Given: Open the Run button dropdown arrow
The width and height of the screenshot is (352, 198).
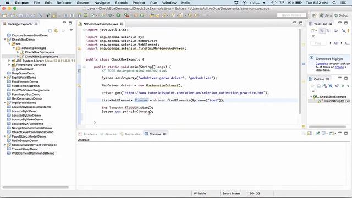Looking at the screenshot, I should [x=122, y=15].
